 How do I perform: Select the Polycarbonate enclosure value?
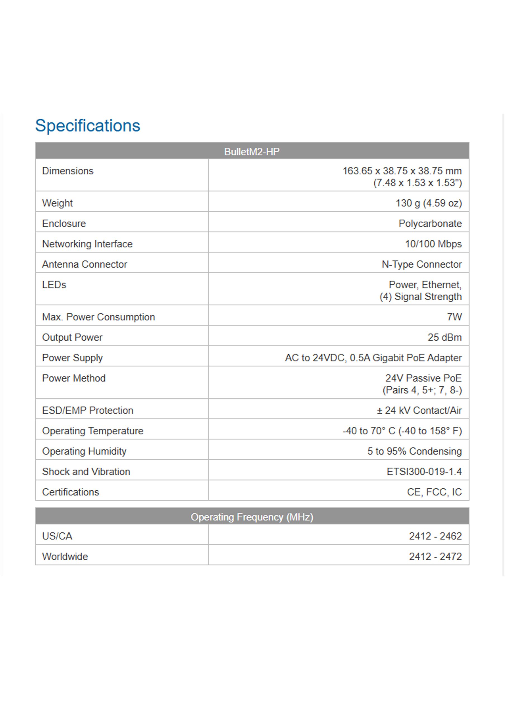[430, 223]
